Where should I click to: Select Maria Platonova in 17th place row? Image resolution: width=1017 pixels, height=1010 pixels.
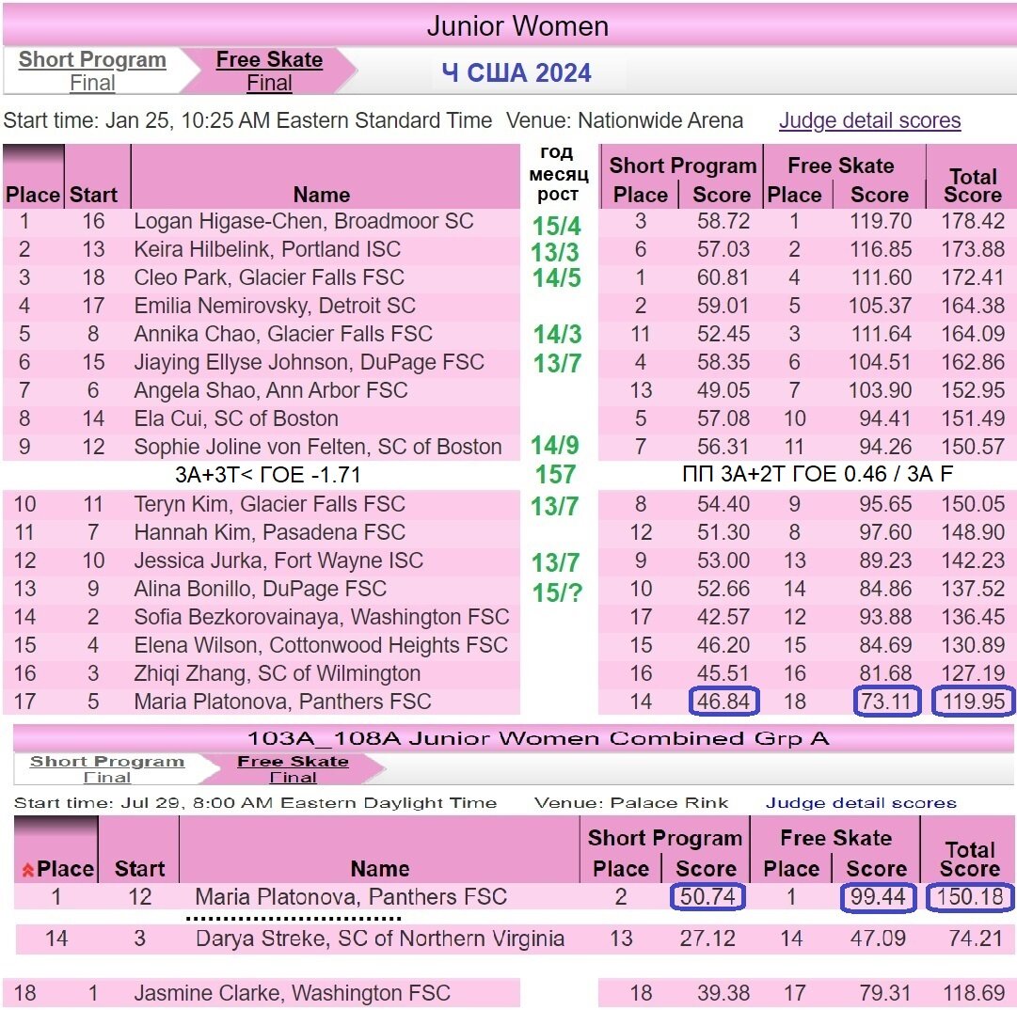pyautogui.click(x=282, y=702)
